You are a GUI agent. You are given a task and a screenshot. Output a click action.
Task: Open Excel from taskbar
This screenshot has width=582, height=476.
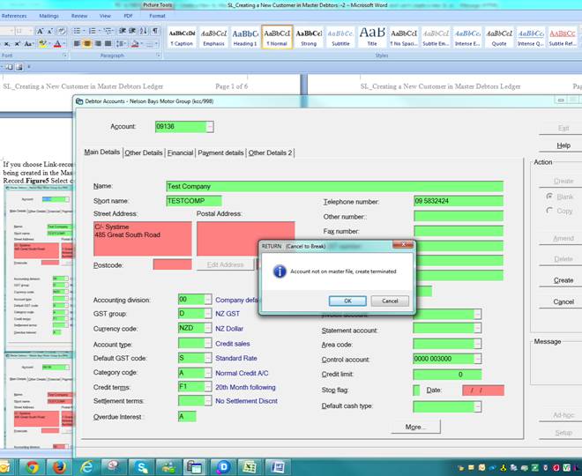pyautogui.click(x=250, y=466)
